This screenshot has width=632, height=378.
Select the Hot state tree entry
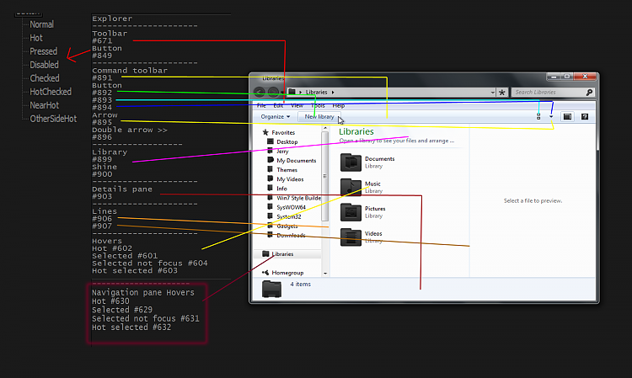[36, 38]
